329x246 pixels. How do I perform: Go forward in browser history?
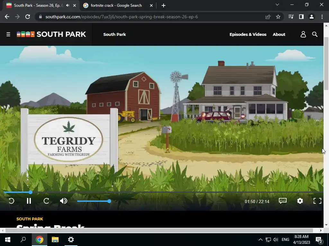(17, 17)
